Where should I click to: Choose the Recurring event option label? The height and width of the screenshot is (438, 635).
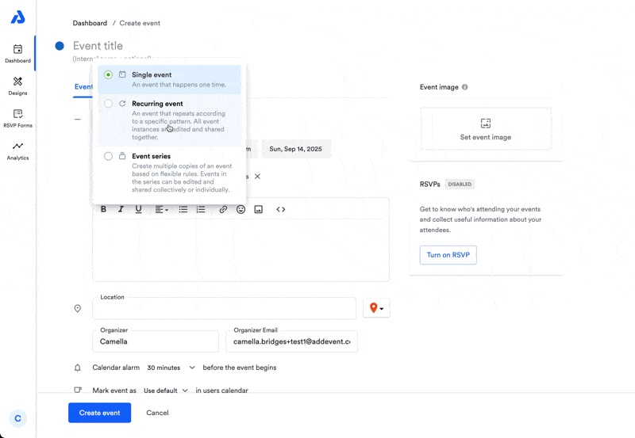pos(157,104)
